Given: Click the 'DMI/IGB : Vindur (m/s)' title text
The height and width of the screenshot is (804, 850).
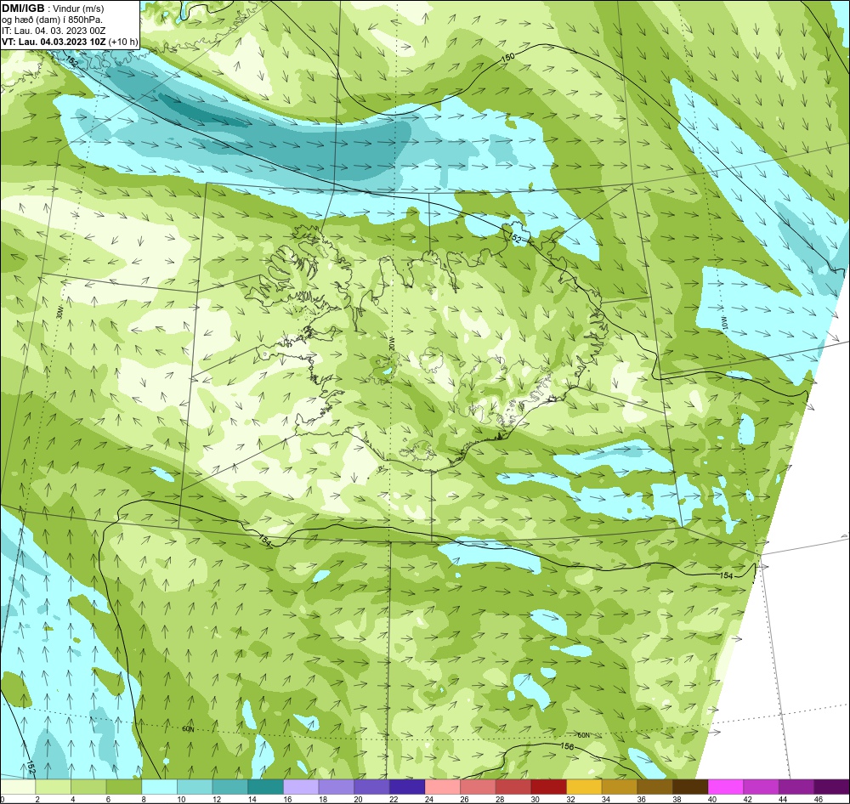Looking at the screenshot, I should 53,8.
